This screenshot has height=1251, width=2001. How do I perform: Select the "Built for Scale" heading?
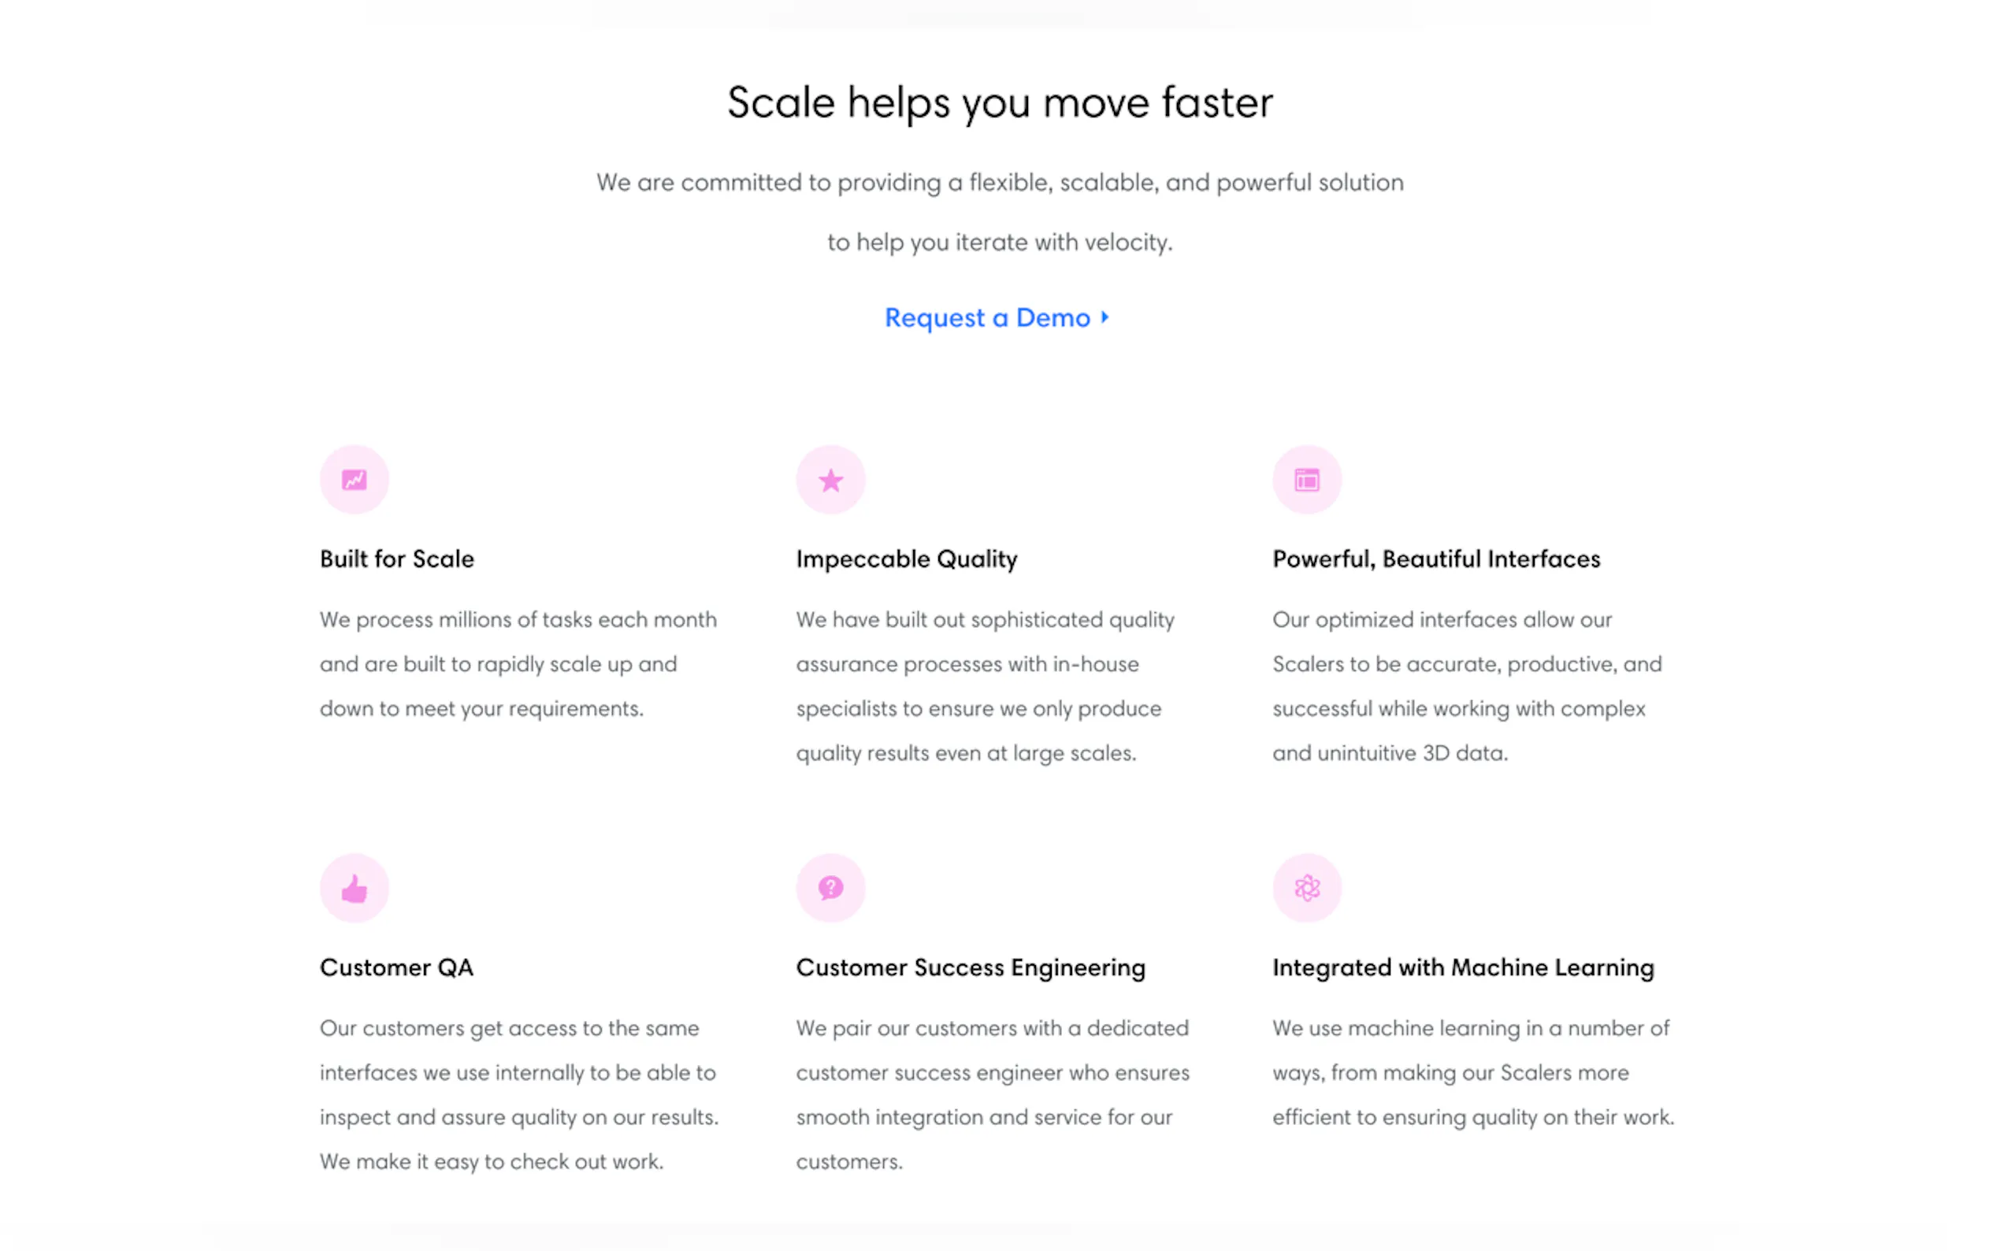(x=397, y=559)
